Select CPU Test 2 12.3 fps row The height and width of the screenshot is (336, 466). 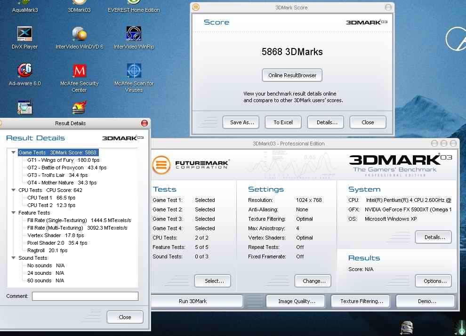click(x=51, y=205)
